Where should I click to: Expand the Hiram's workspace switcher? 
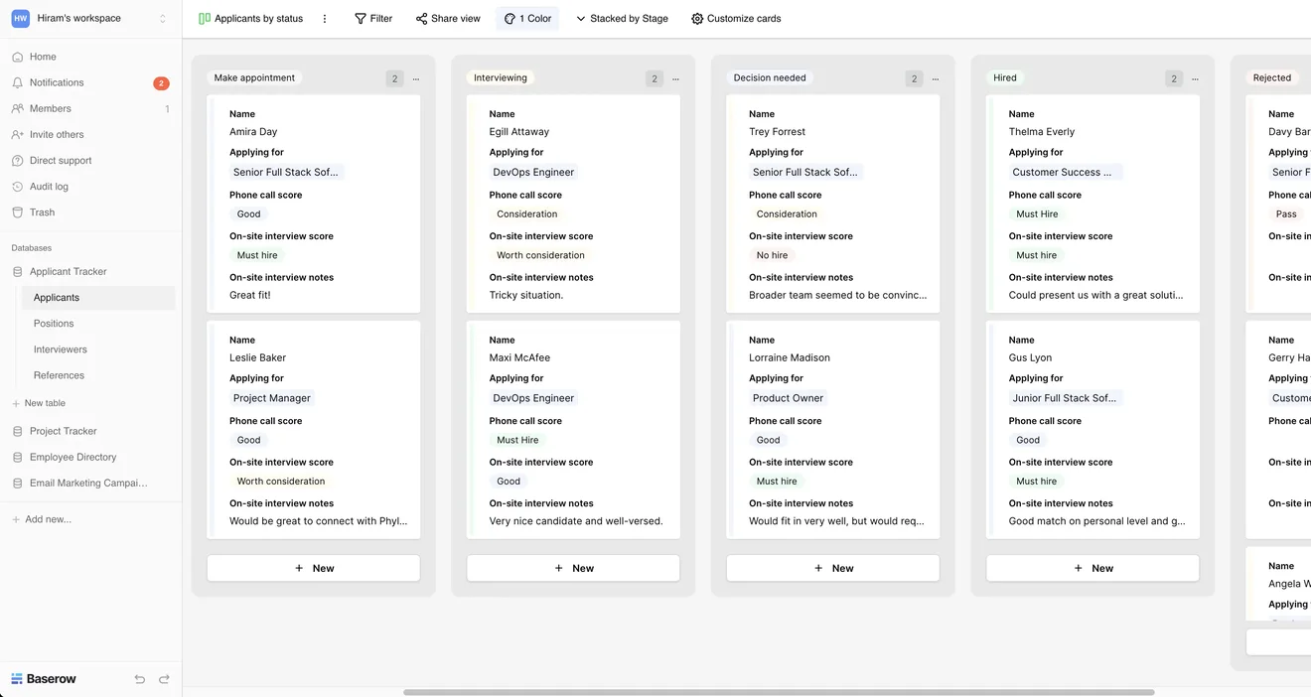pyautogui.click(x=162, y=17)
